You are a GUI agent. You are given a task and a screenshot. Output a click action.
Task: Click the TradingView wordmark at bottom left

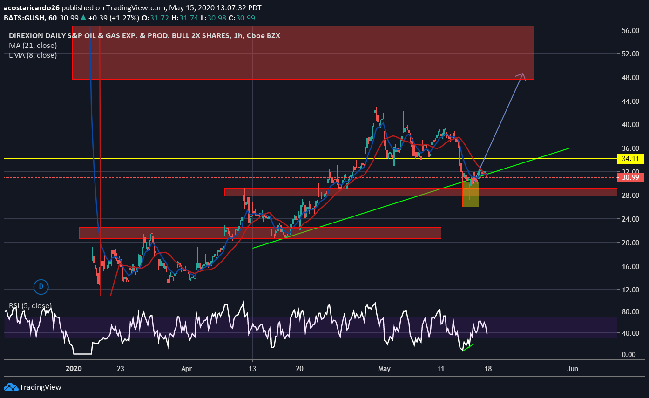tap(41, 387)
